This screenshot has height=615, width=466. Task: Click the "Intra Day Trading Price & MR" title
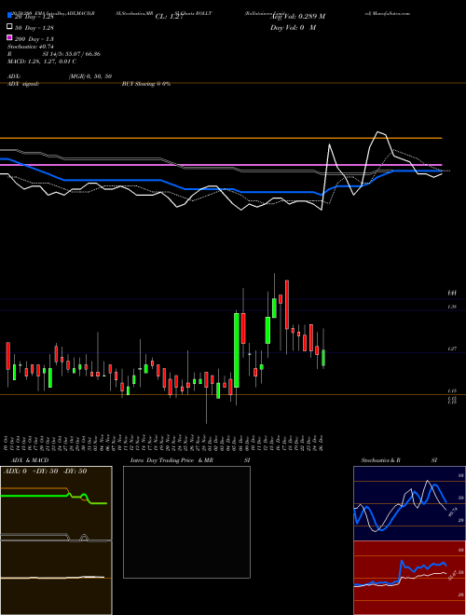171,460
